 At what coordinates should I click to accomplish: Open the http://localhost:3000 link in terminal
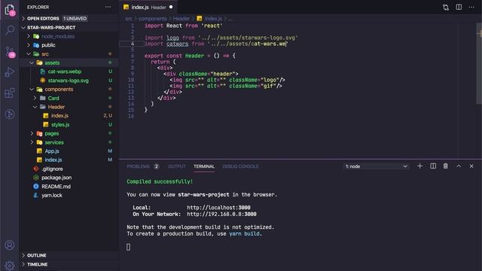click(x=218, y=208)
